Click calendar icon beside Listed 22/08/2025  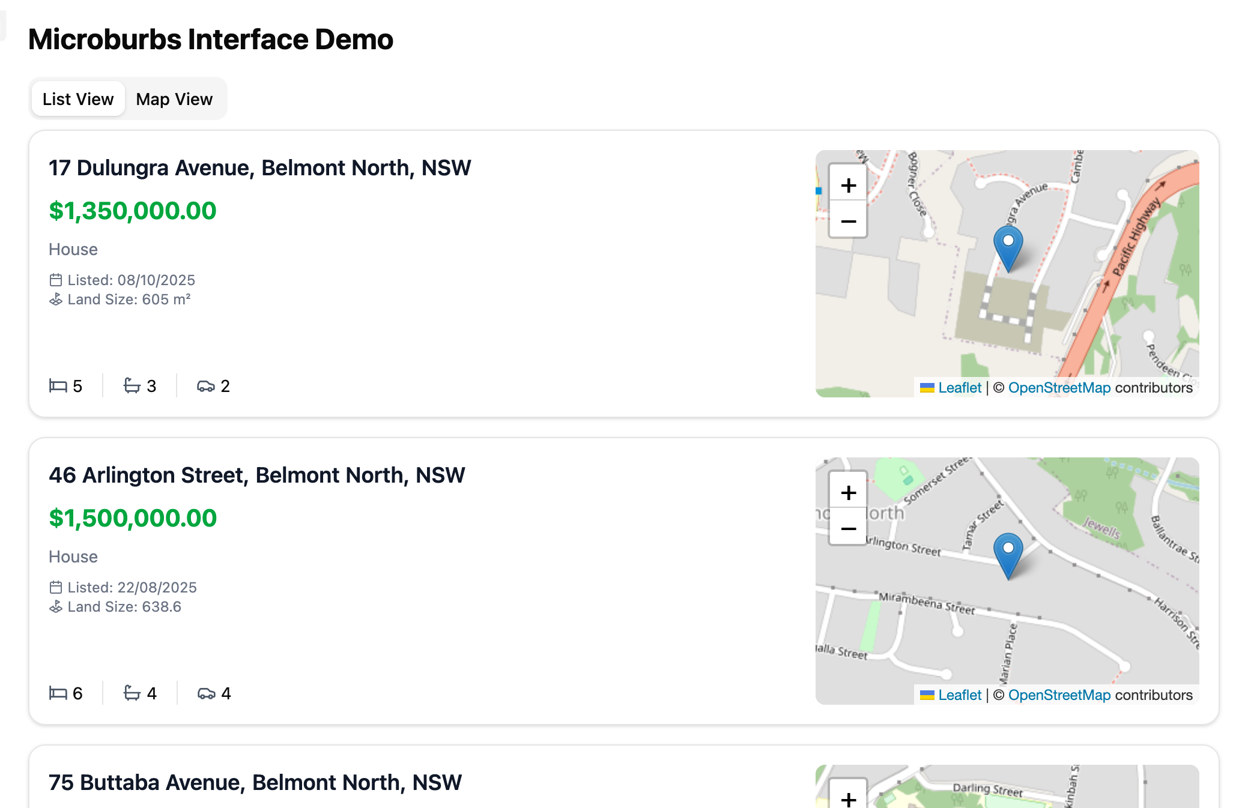click(x=56, y=587)
